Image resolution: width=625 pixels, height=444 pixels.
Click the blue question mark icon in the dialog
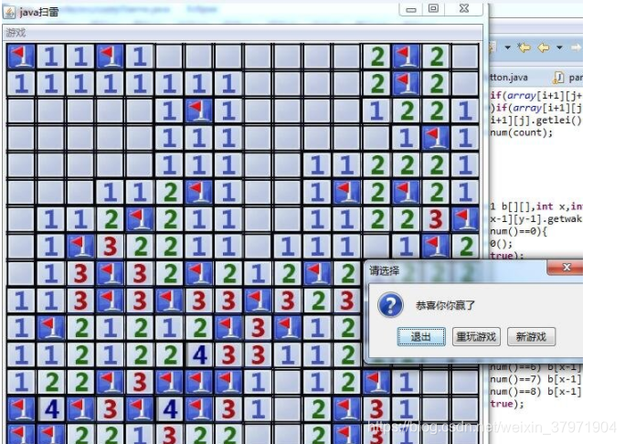(x=390, y=306)
